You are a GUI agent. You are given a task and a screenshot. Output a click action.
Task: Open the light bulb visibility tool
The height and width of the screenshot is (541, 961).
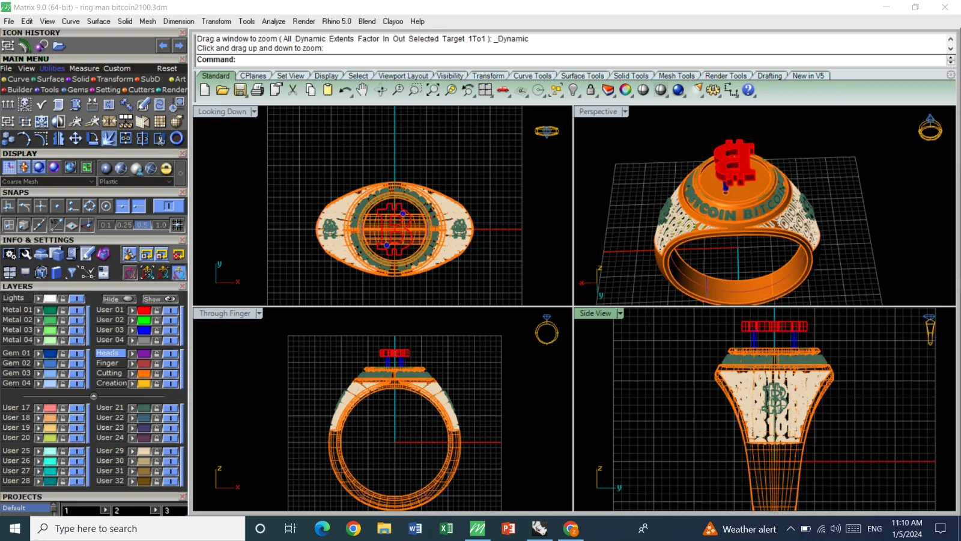(574, 90)
